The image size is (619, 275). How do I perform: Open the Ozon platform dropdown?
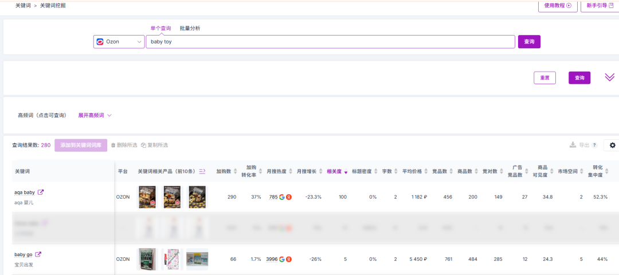coord(119,41)
